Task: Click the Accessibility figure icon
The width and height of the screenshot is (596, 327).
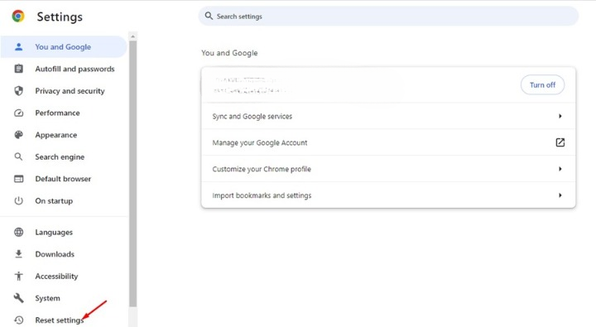Action: point(18,276)
